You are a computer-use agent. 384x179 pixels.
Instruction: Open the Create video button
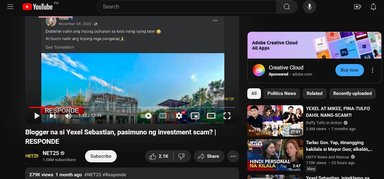pyautogui.click(x=358, y=7)
